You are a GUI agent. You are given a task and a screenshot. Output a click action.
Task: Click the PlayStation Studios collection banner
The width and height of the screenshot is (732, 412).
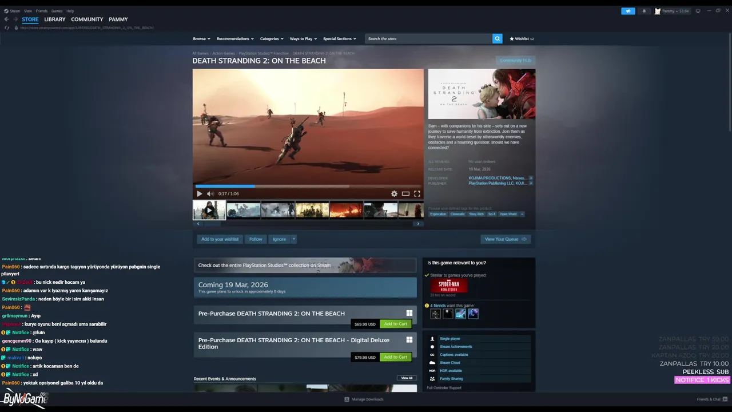coord(305,265)
